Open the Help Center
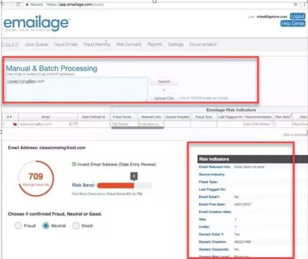Image resolution: width=308 pixels, height=259 pixels. pyautogui.click(x=293, y=23)
